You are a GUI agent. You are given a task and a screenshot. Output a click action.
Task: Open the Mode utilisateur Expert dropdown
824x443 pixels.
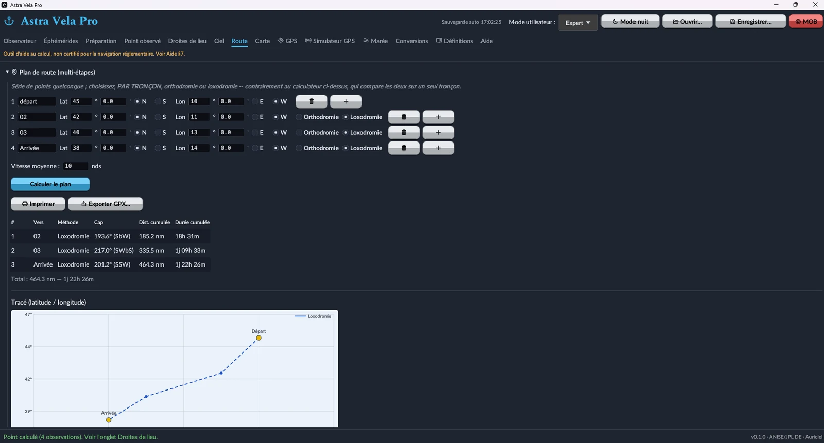(578, 23)
